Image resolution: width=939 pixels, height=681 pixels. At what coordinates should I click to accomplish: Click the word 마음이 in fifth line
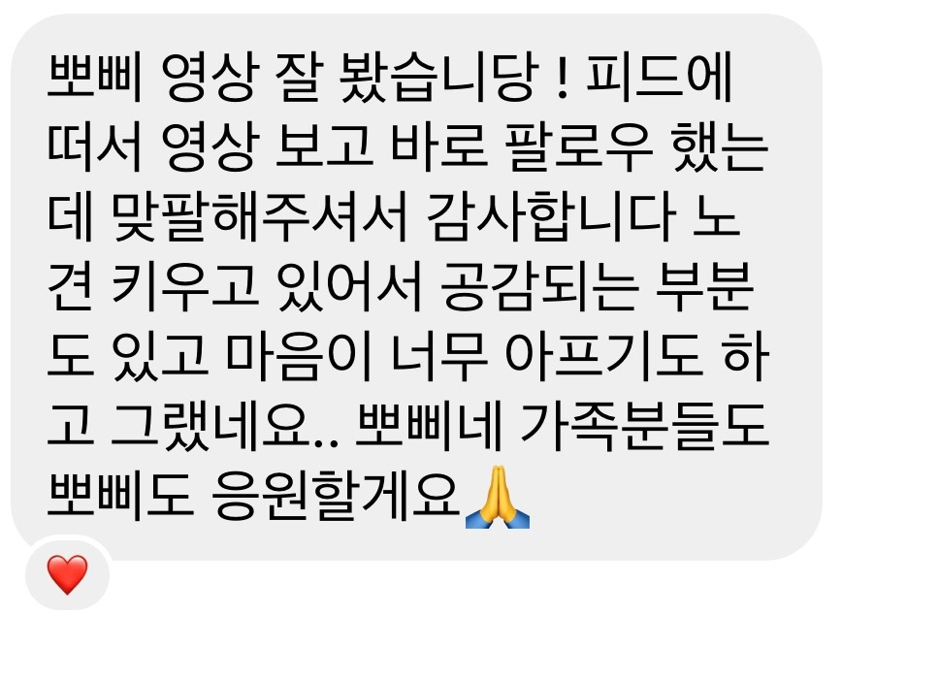[x=300, y=357]
